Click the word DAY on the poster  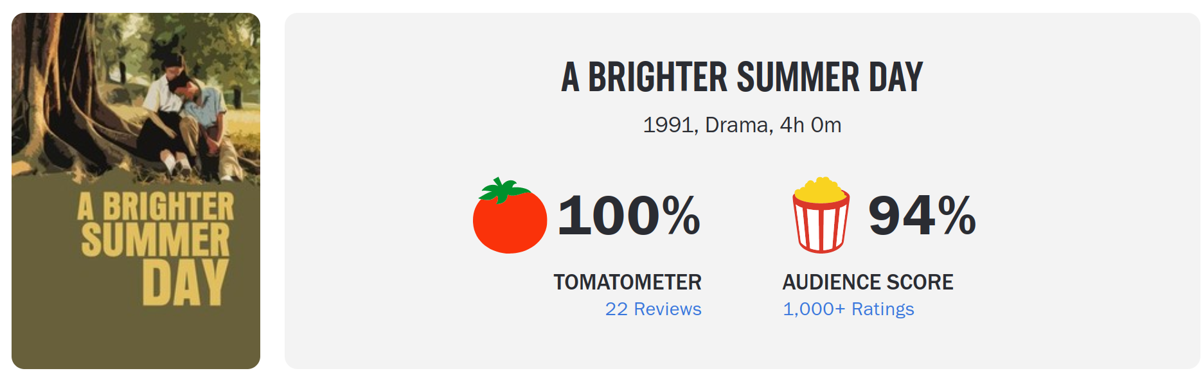pyautogui.click(x=185, y=283)
